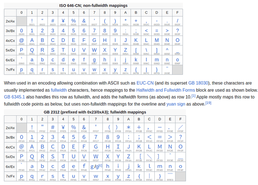This screenshot has height=185, width=258.
Task: Click the lowercase z in the ISO 646-CN table
Action: click(x=125, y=69)
